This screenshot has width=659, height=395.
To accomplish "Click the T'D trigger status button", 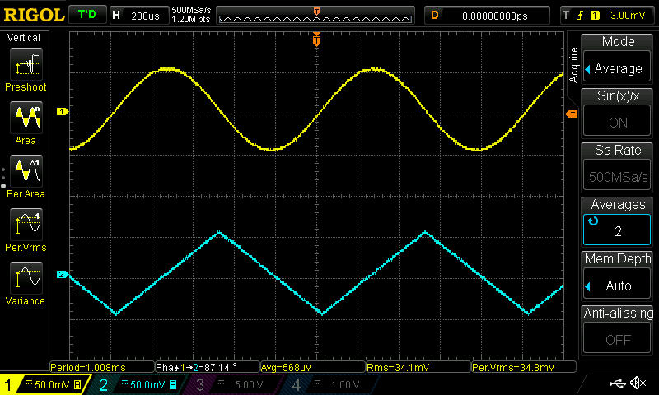I will pyautogui.click(x=86, y=15).
